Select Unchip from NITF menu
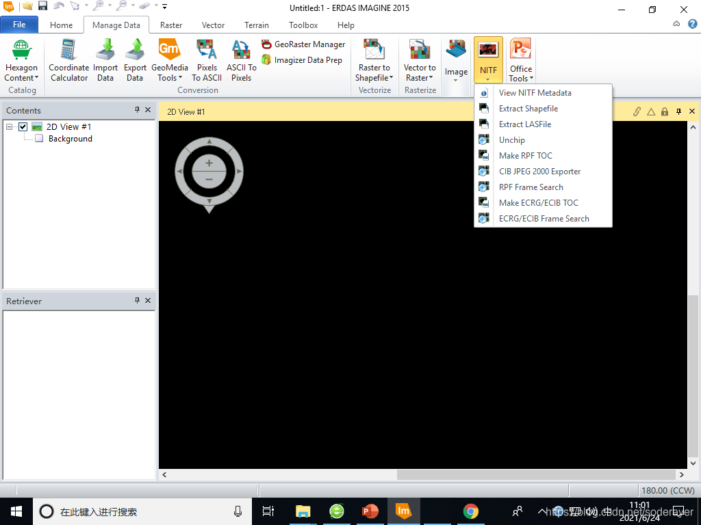This screenshot has width=701, height=525. (x=543, y=139)
